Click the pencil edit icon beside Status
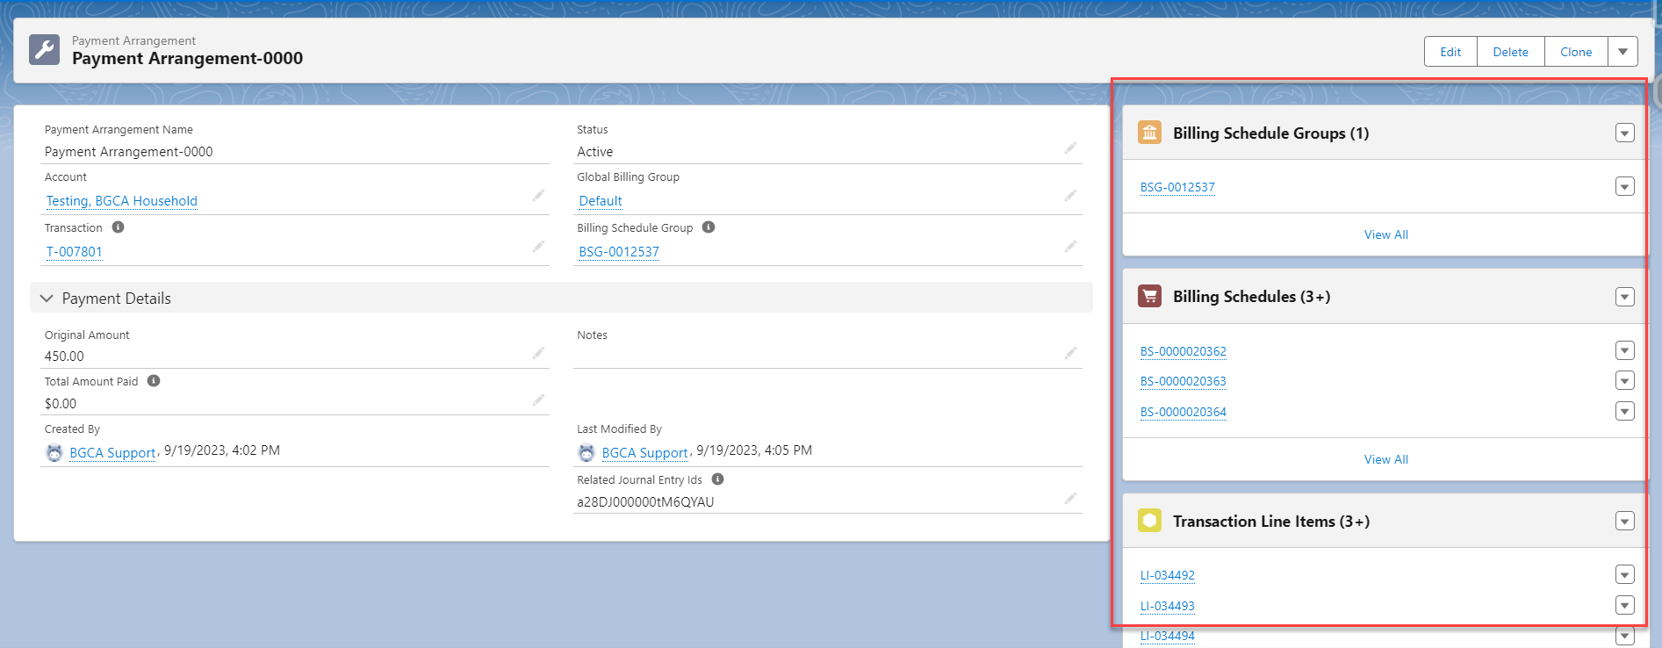Viewport: 1662px width, 648px height. tap(1070, 148)
